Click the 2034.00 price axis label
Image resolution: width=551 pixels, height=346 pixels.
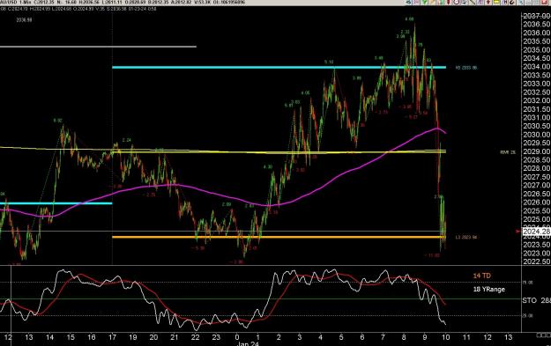point(537,66)
